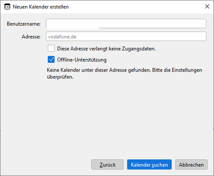
Task: Cancel via the Abbrechen button
Action: (191, 164)
